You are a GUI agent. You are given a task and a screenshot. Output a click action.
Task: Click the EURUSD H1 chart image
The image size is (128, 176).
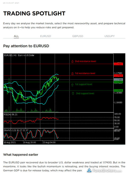64,99
